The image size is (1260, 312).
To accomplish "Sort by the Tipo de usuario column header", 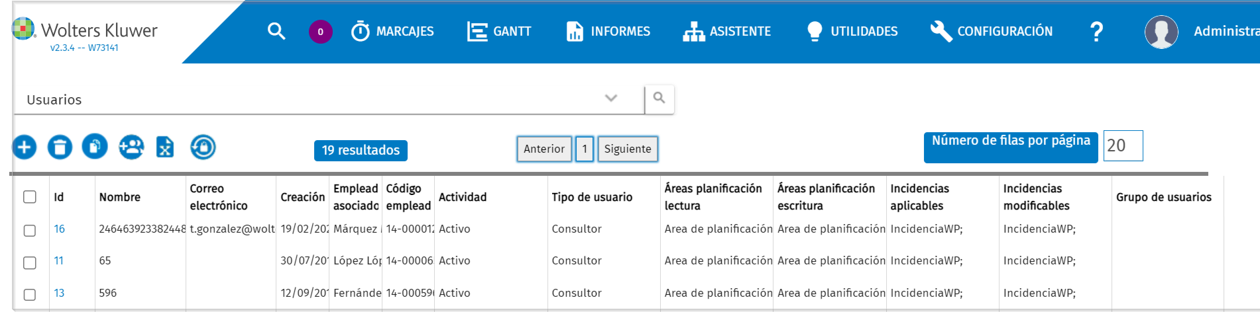I will (x=592, y=197).
